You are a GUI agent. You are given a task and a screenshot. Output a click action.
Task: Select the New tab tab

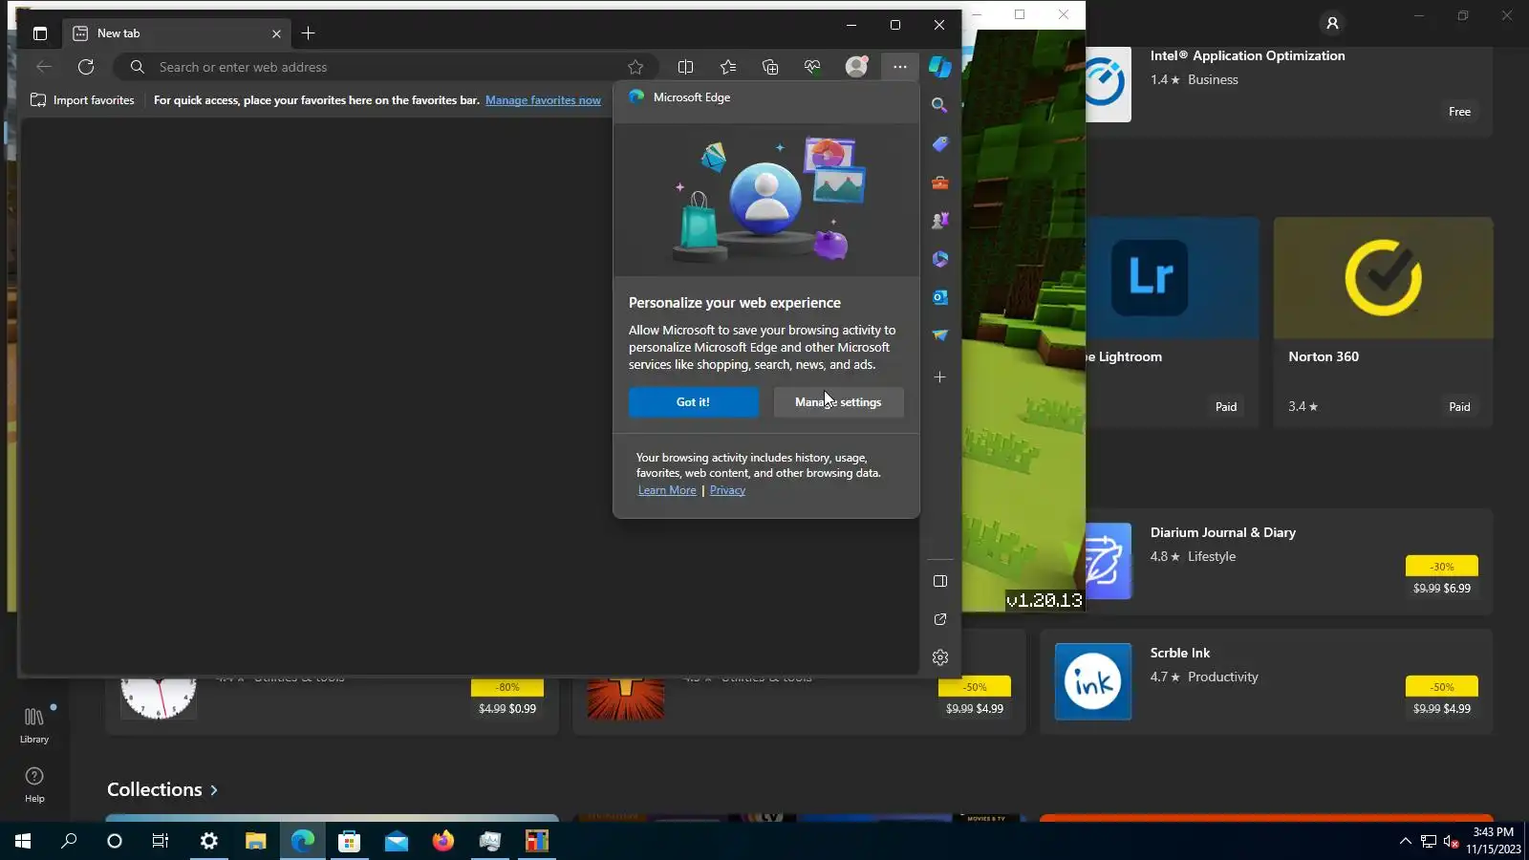pos(177,33)
